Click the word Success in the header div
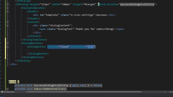The height and width of the screenshot is (97, 173). (102, 15)
